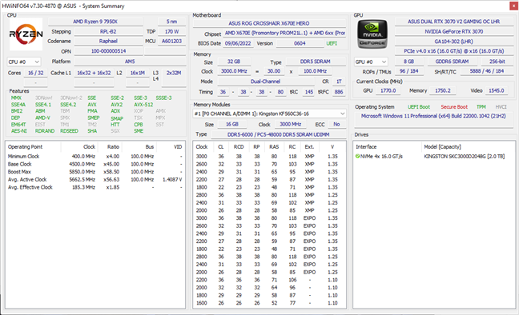Click the green NVMe drive status icon
This screenshot has width=519, height=315.
coord(357,157)
